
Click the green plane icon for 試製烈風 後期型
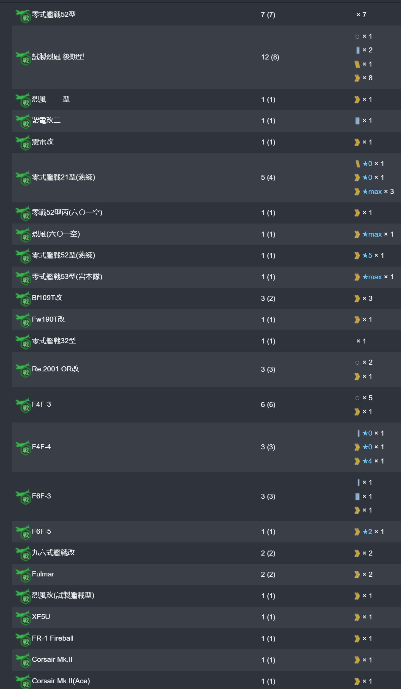23,58
